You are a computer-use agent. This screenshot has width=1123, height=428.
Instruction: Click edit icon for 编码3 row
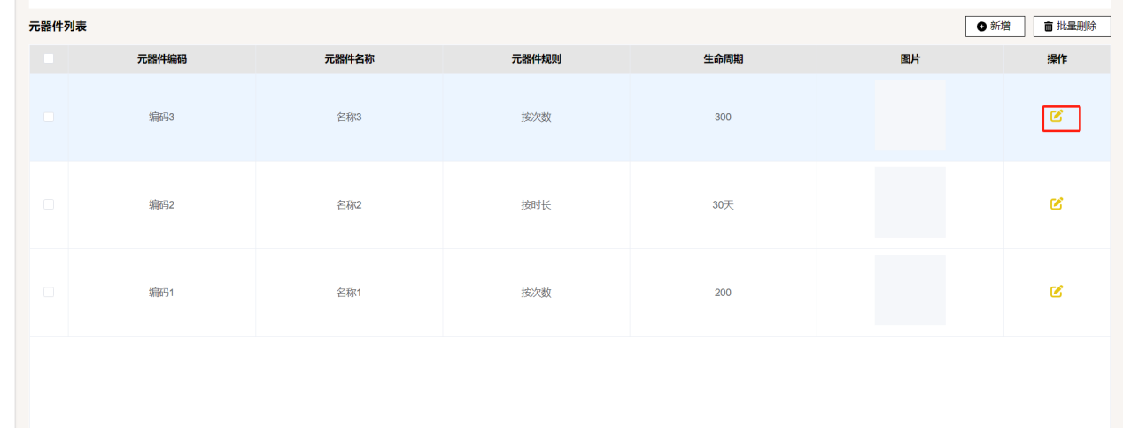tap(1056, 116)
